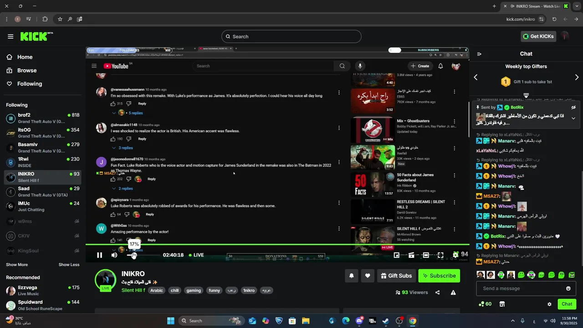Screen dimensions: 583x328
Task: Open chat settings gear
Action: click(x=549, y=304)
